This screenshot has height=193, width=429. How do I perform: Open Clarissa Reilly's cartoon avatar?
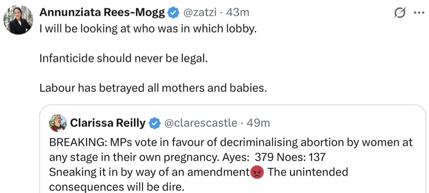coord(58,123)
